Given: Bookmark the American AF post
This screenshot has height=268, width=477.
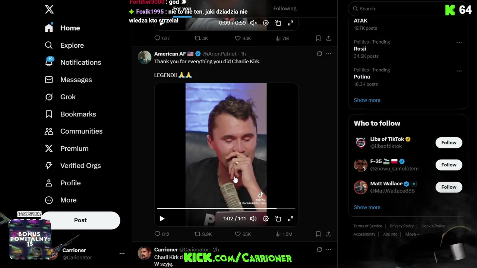Looking at the screenshot, I should [318, 234].
